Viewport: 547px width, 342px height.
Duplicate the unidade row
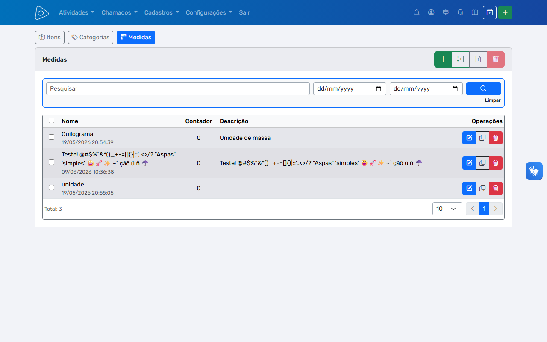pos(482,188)
